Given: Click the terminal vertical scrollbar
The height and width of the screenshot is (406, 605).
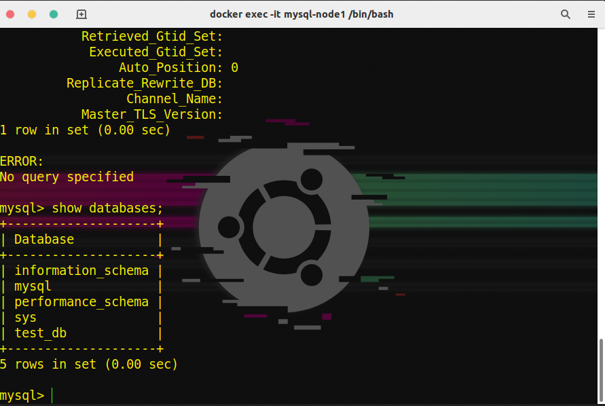Looking at the screenshot, I should coord(601,371).
